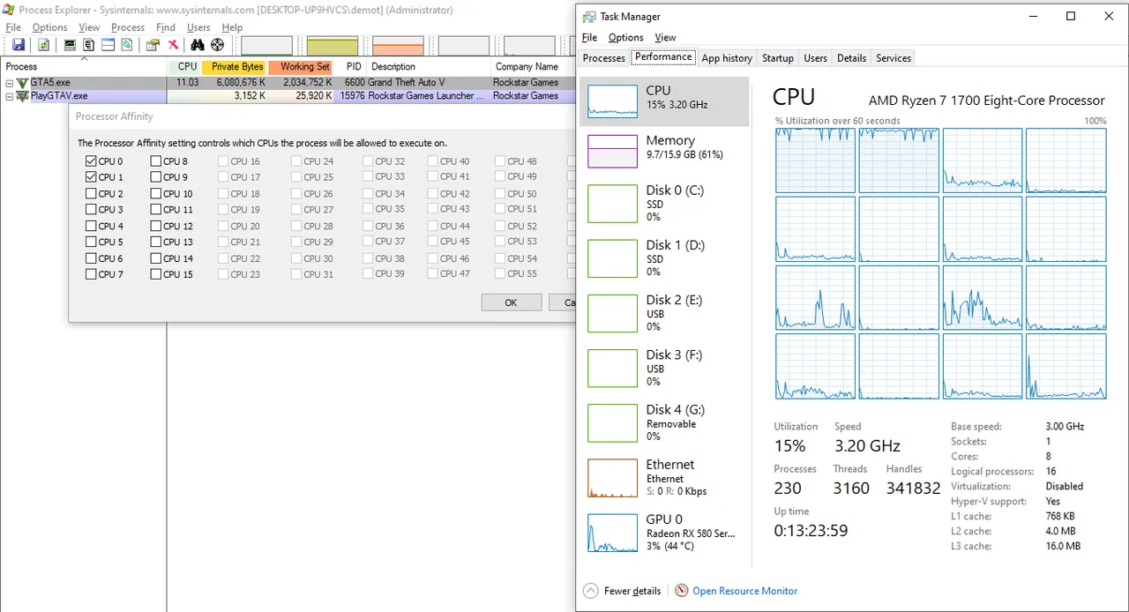Open Process Explorer's Options menu

click(49, 27)
